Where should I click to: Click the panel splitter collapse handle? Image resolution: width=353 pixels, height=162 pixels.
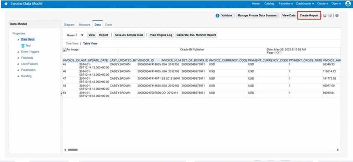(x=61, y=93)
